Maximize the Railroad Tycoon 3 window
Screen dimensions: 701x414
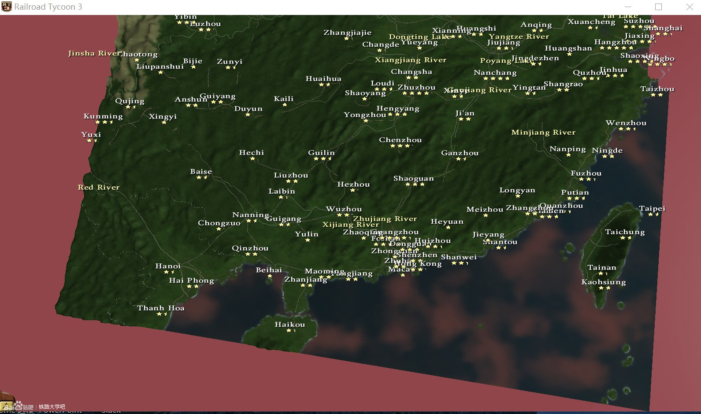coord(659,7)
